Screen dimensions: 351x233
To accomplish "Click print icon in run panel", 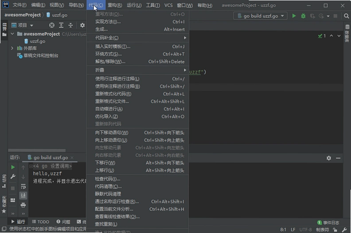I will pos(23,205).
